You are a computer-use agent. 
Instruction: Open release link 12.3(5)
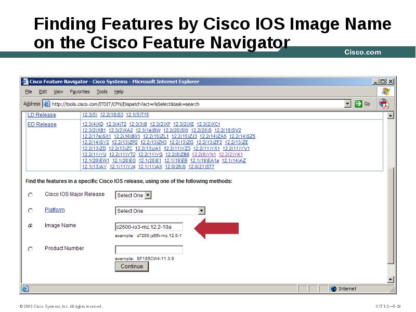pyautogui.click(x=89, y=114)
